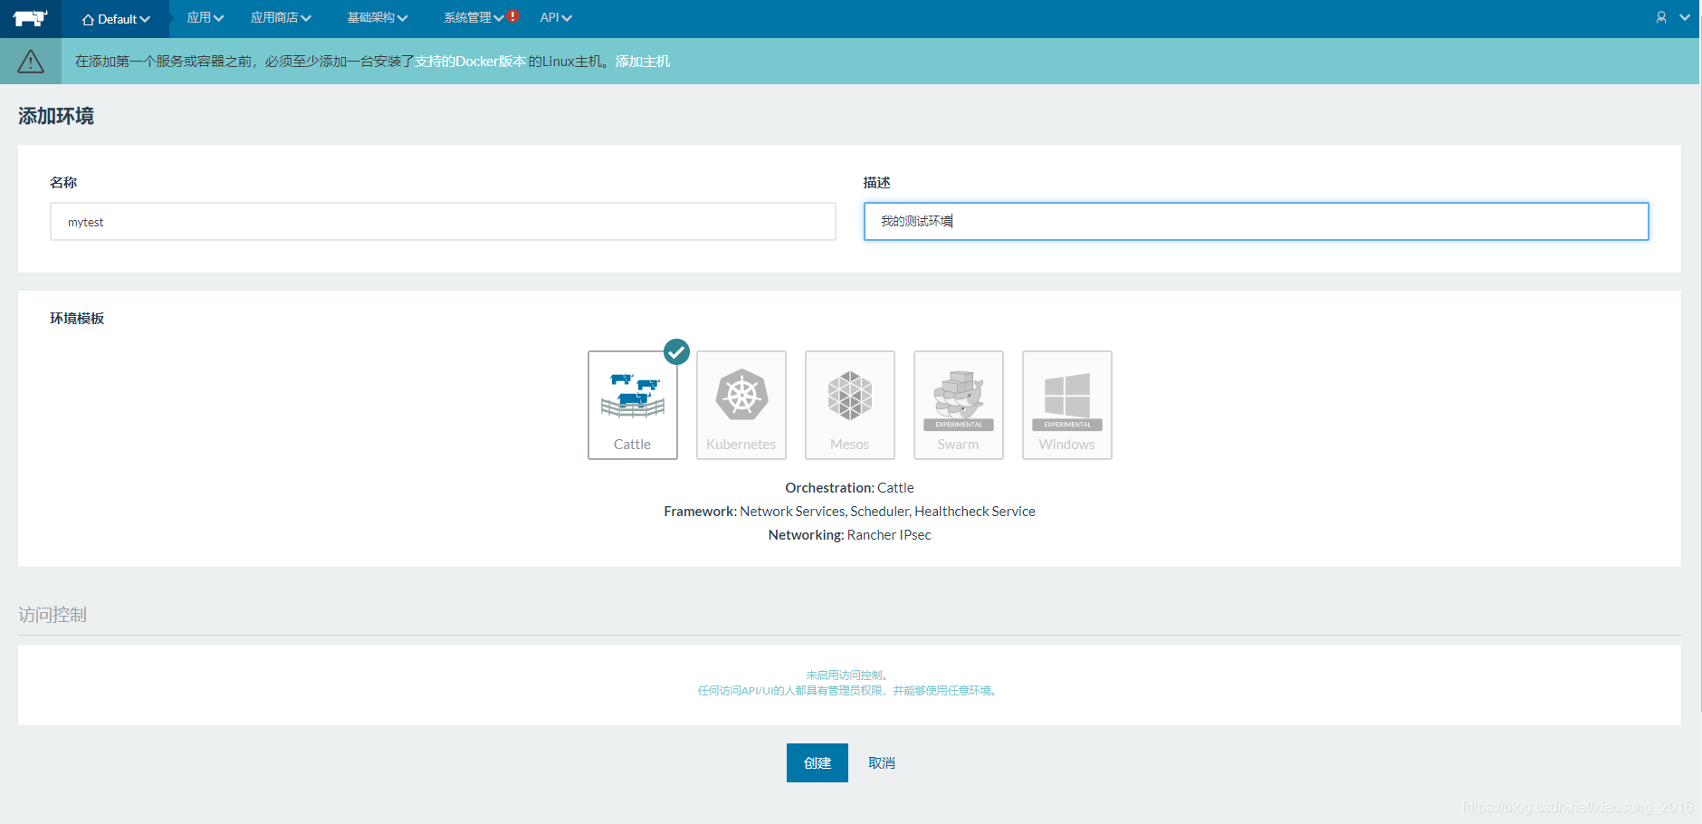Select the Kubernetes environment template
Screen dimensions: 1702x824
[x=741, y=406]
